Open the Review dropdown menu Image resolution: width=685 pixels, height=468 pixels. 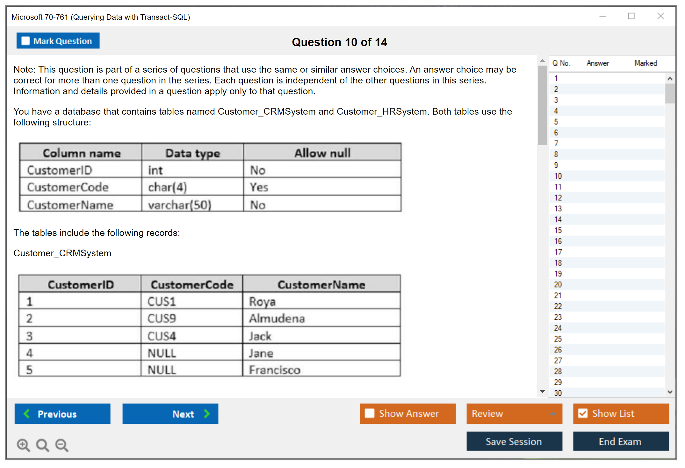[x=553, y=414]
